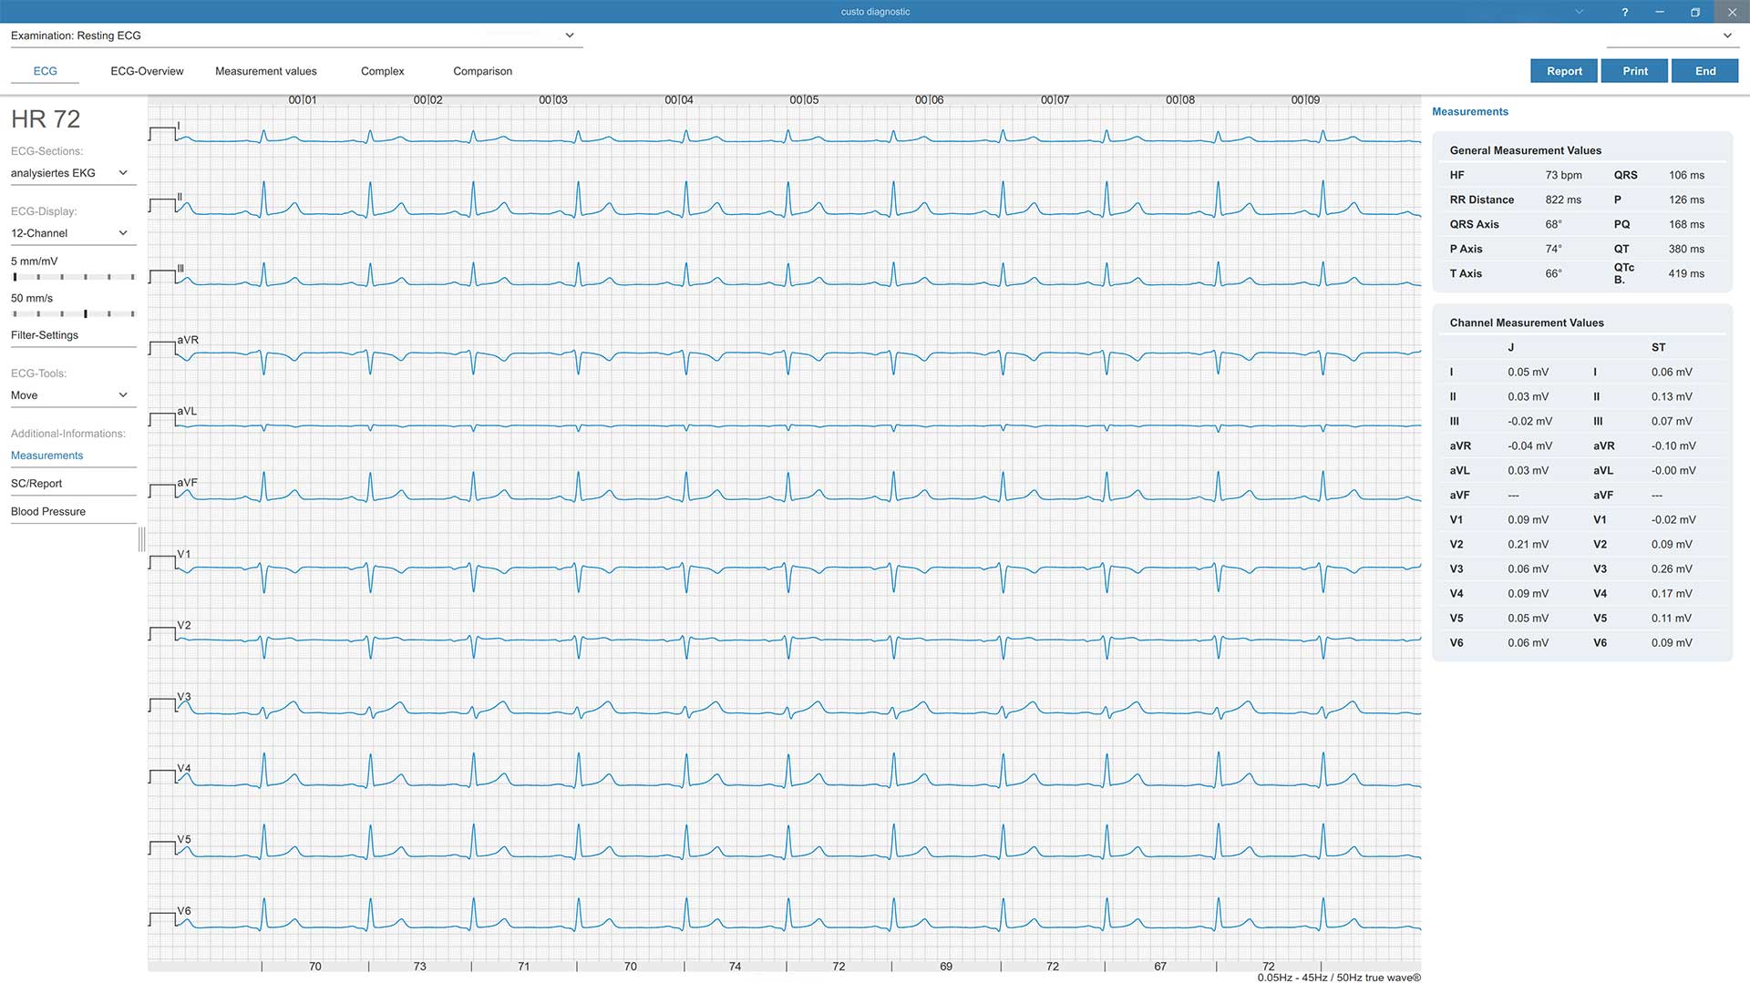
Task: Click the 00|05 time marker
Action: (x=804, y=100)
